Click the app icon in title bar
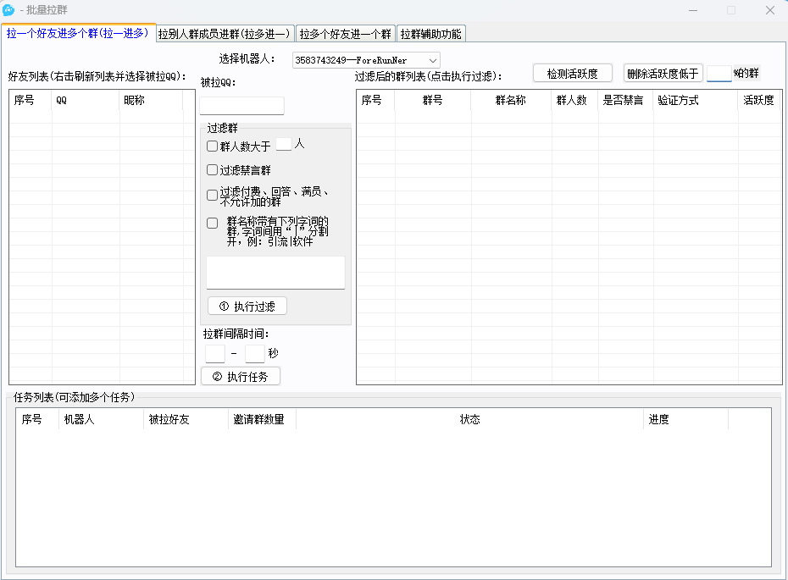Screen dimensions: 788x580 [x=9, y=10]
